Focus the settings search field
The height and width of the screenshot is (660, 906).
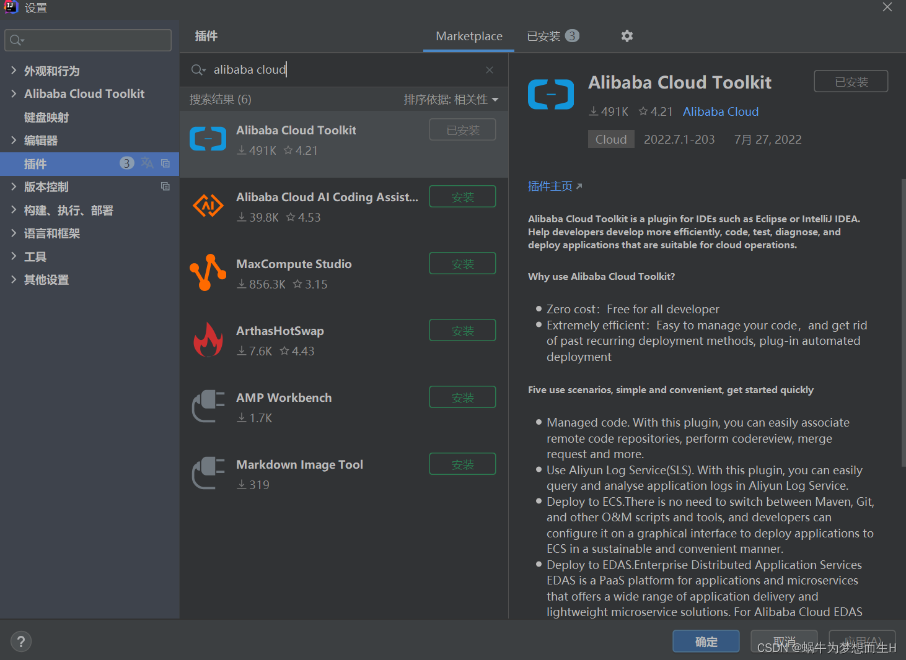88,40
